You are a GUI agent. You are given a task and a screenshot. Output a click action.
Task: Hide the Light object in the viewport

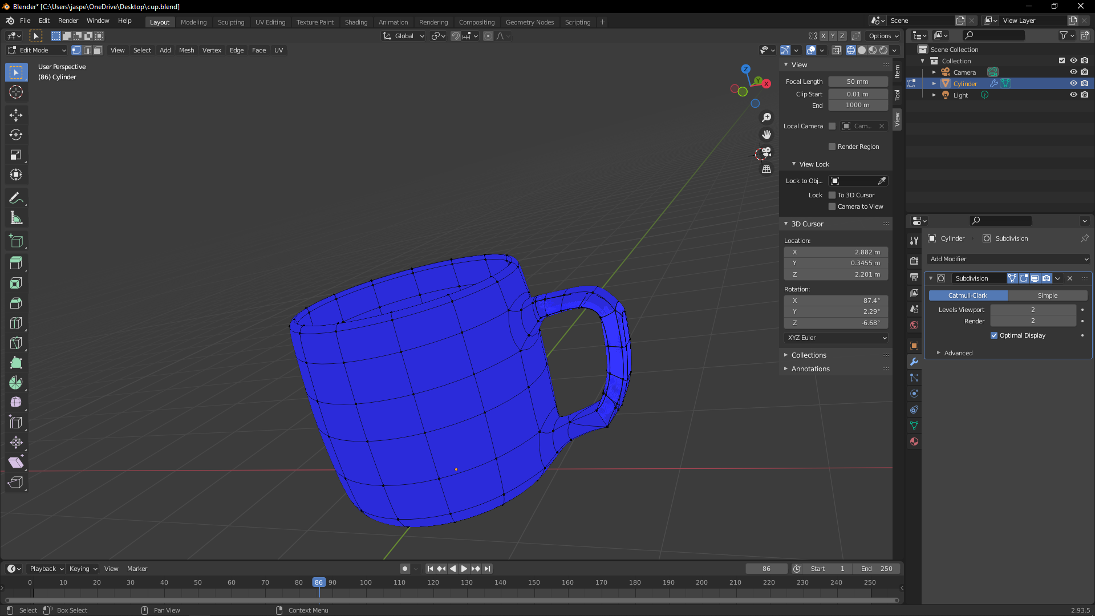tap(1073, 95)
